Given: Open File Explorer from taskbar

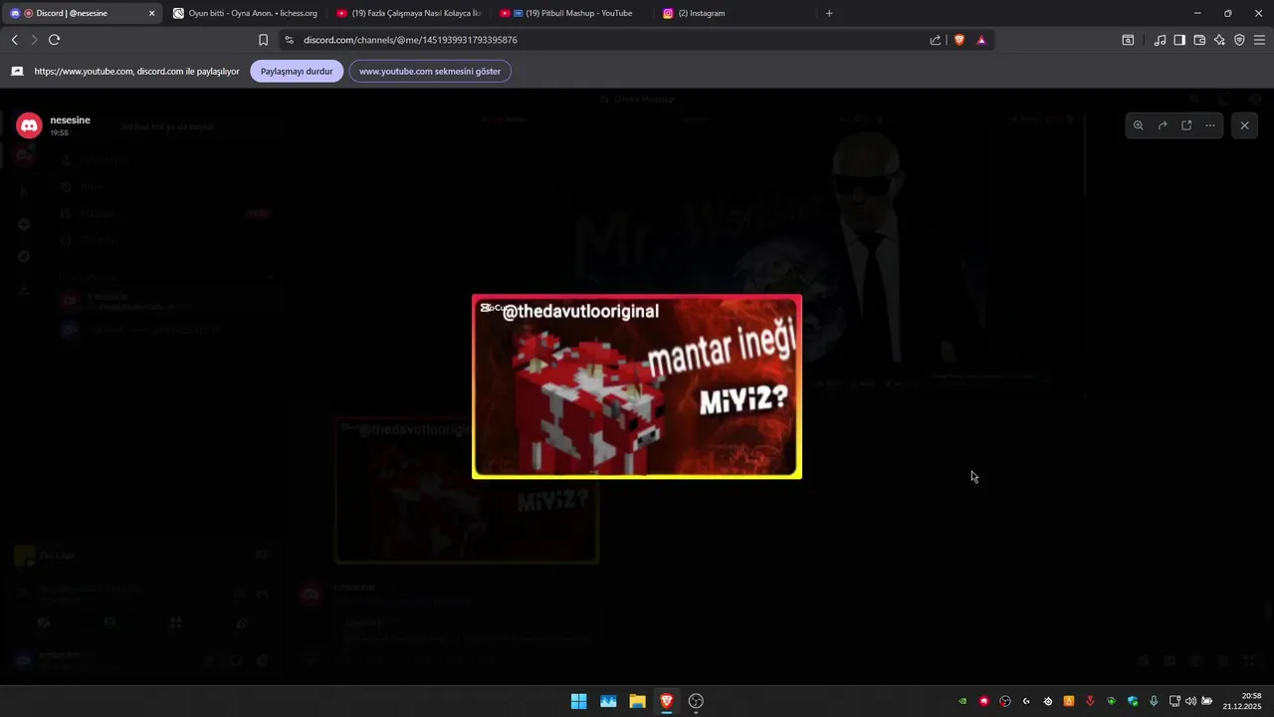Looking at the screenshot, I should [637, 701].
